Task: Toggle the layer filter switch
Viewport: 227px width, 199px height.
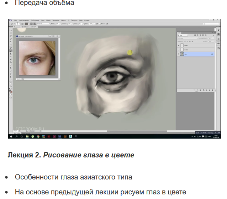Action: tap(213, 35)
